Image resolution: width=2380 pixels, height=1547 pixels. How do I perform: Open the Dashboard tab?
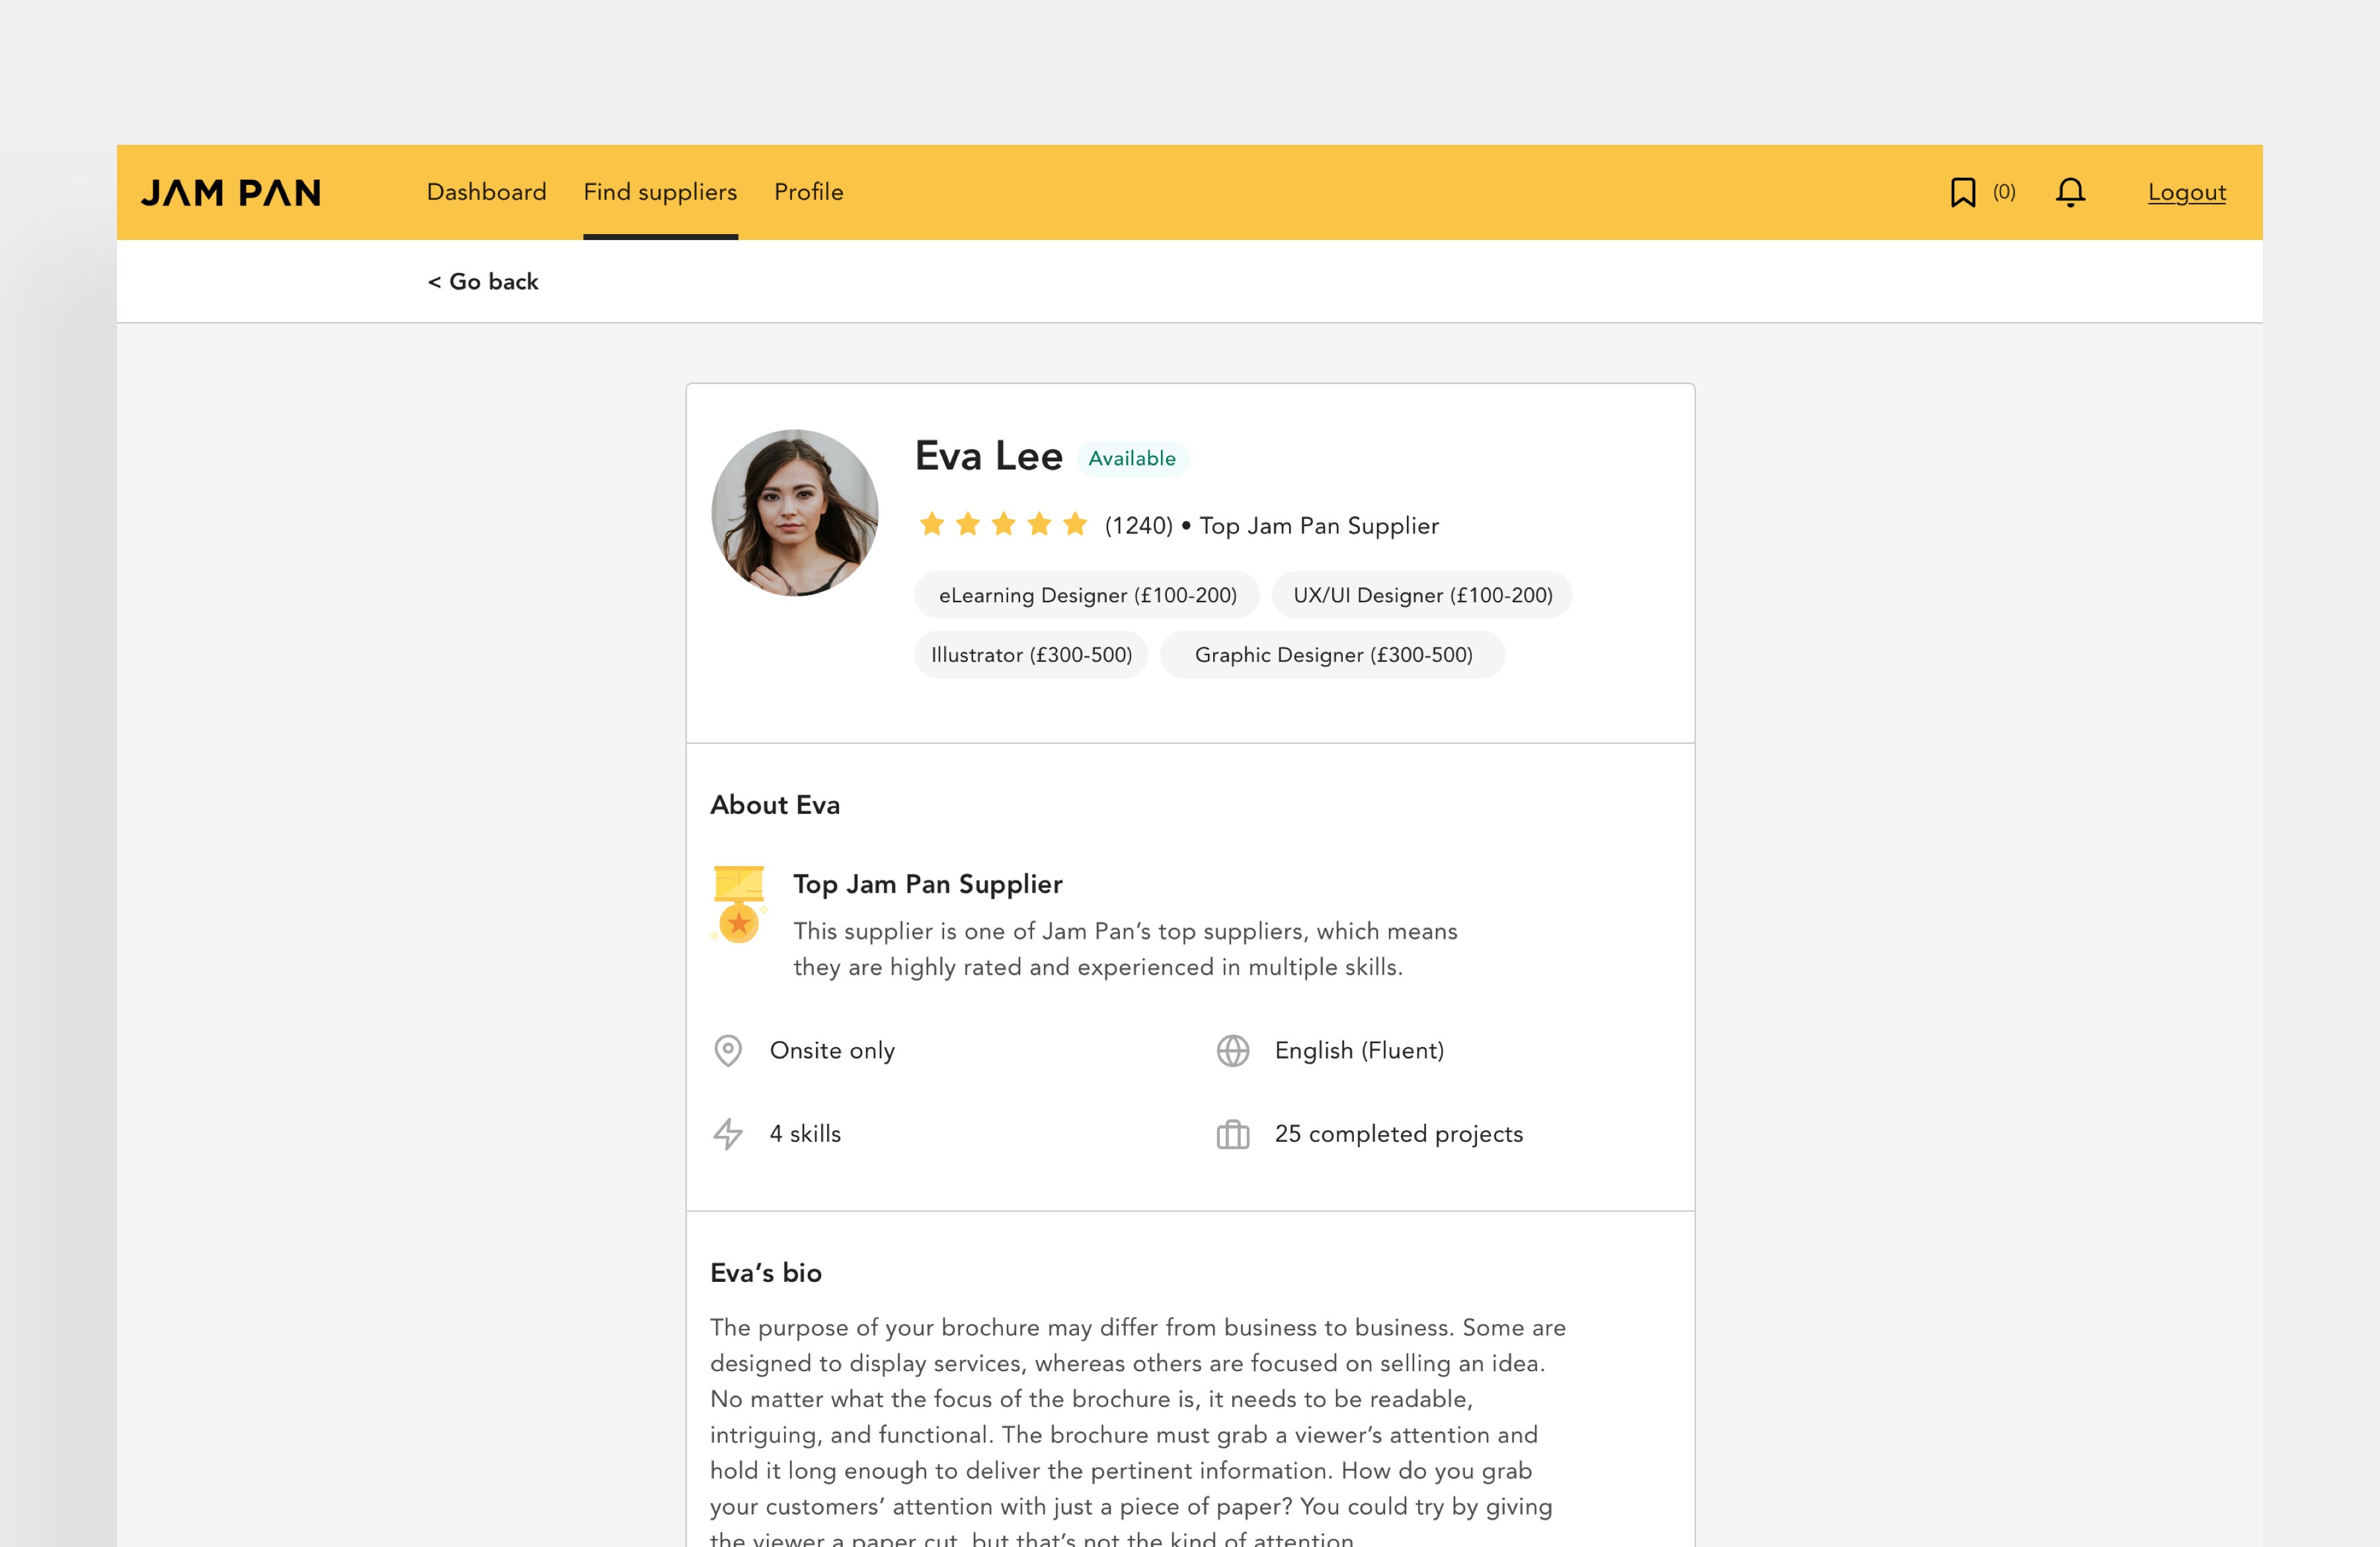(486, 192)
